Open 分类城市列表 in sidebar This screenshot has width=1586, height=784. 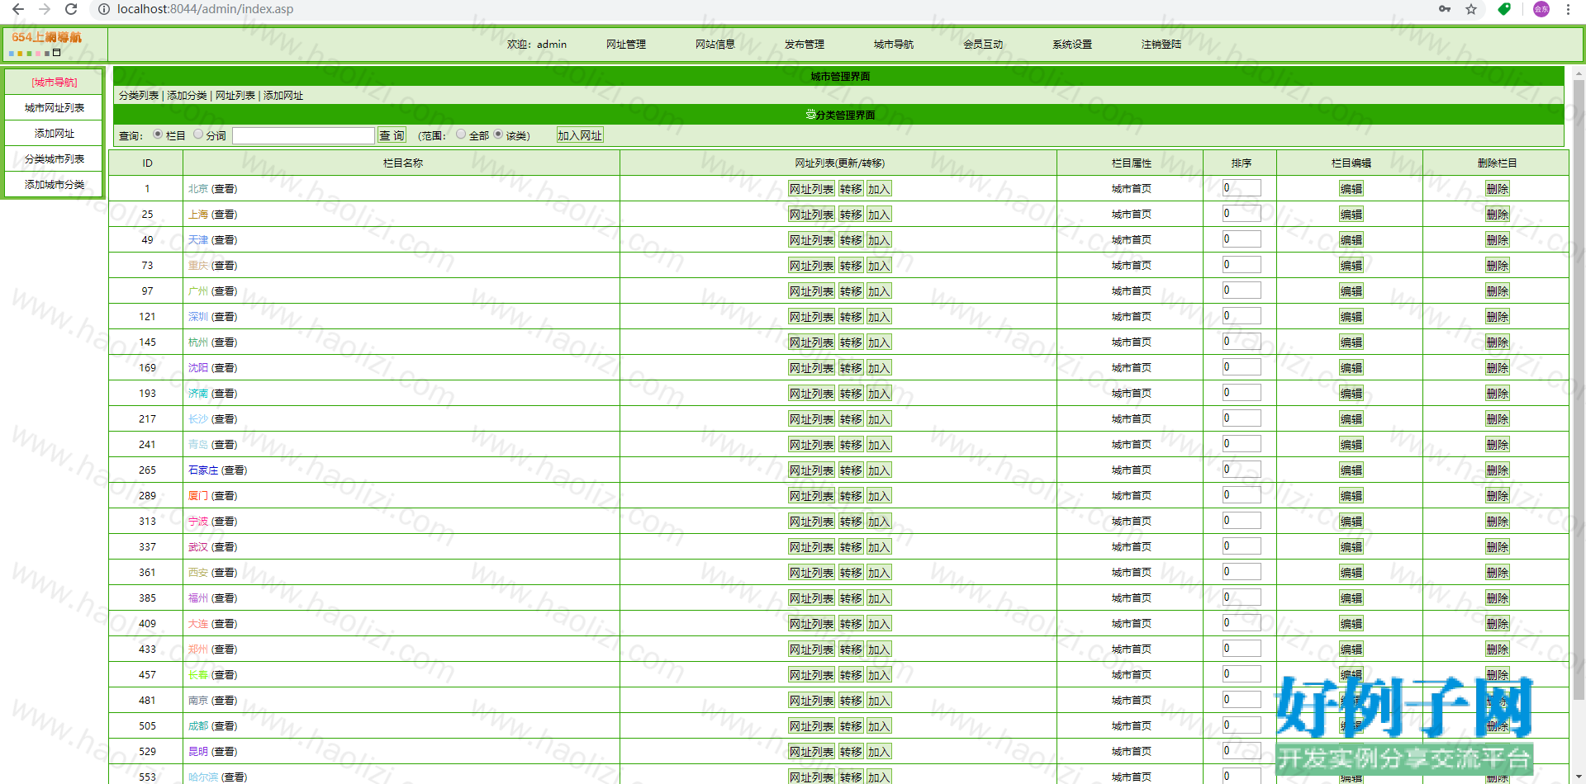55,159
